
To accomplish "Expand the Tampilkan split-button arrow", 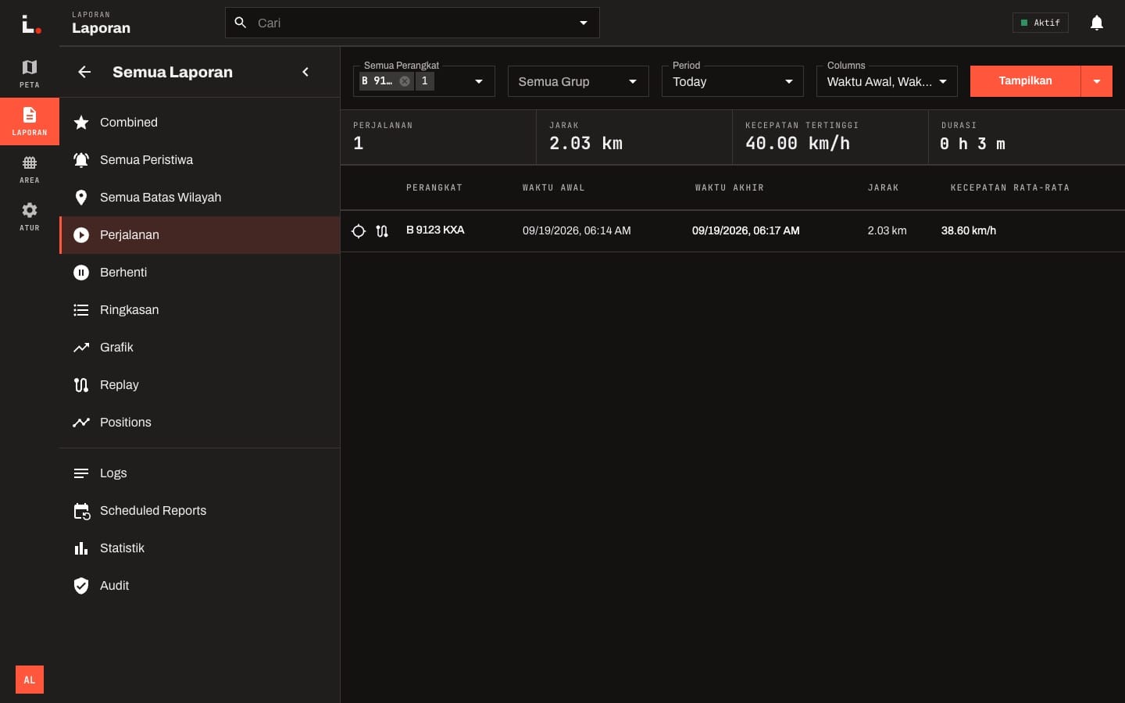I will [1097, 81].
